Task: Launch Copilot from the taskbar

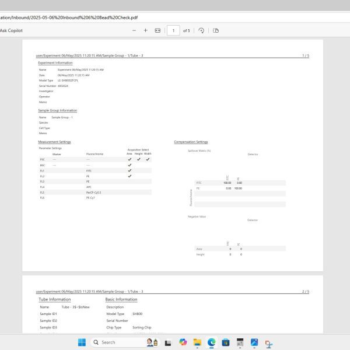Action: tap(183, 342)
